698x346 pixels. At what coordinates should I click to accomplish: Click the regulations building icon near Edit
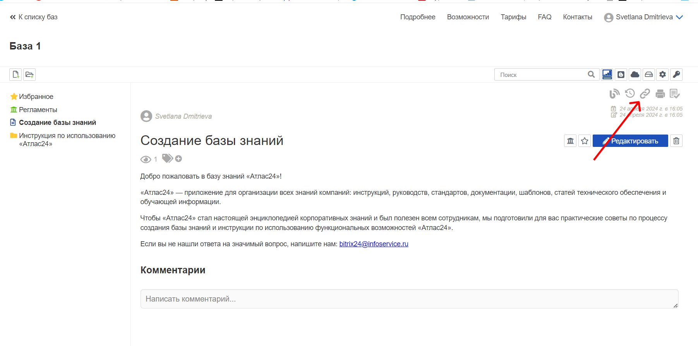570,141
